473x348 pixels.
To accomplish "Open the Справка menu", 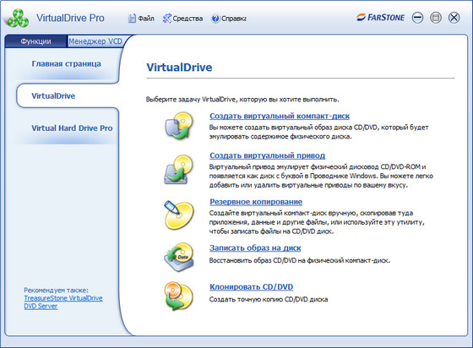I will tap(229, 19).
